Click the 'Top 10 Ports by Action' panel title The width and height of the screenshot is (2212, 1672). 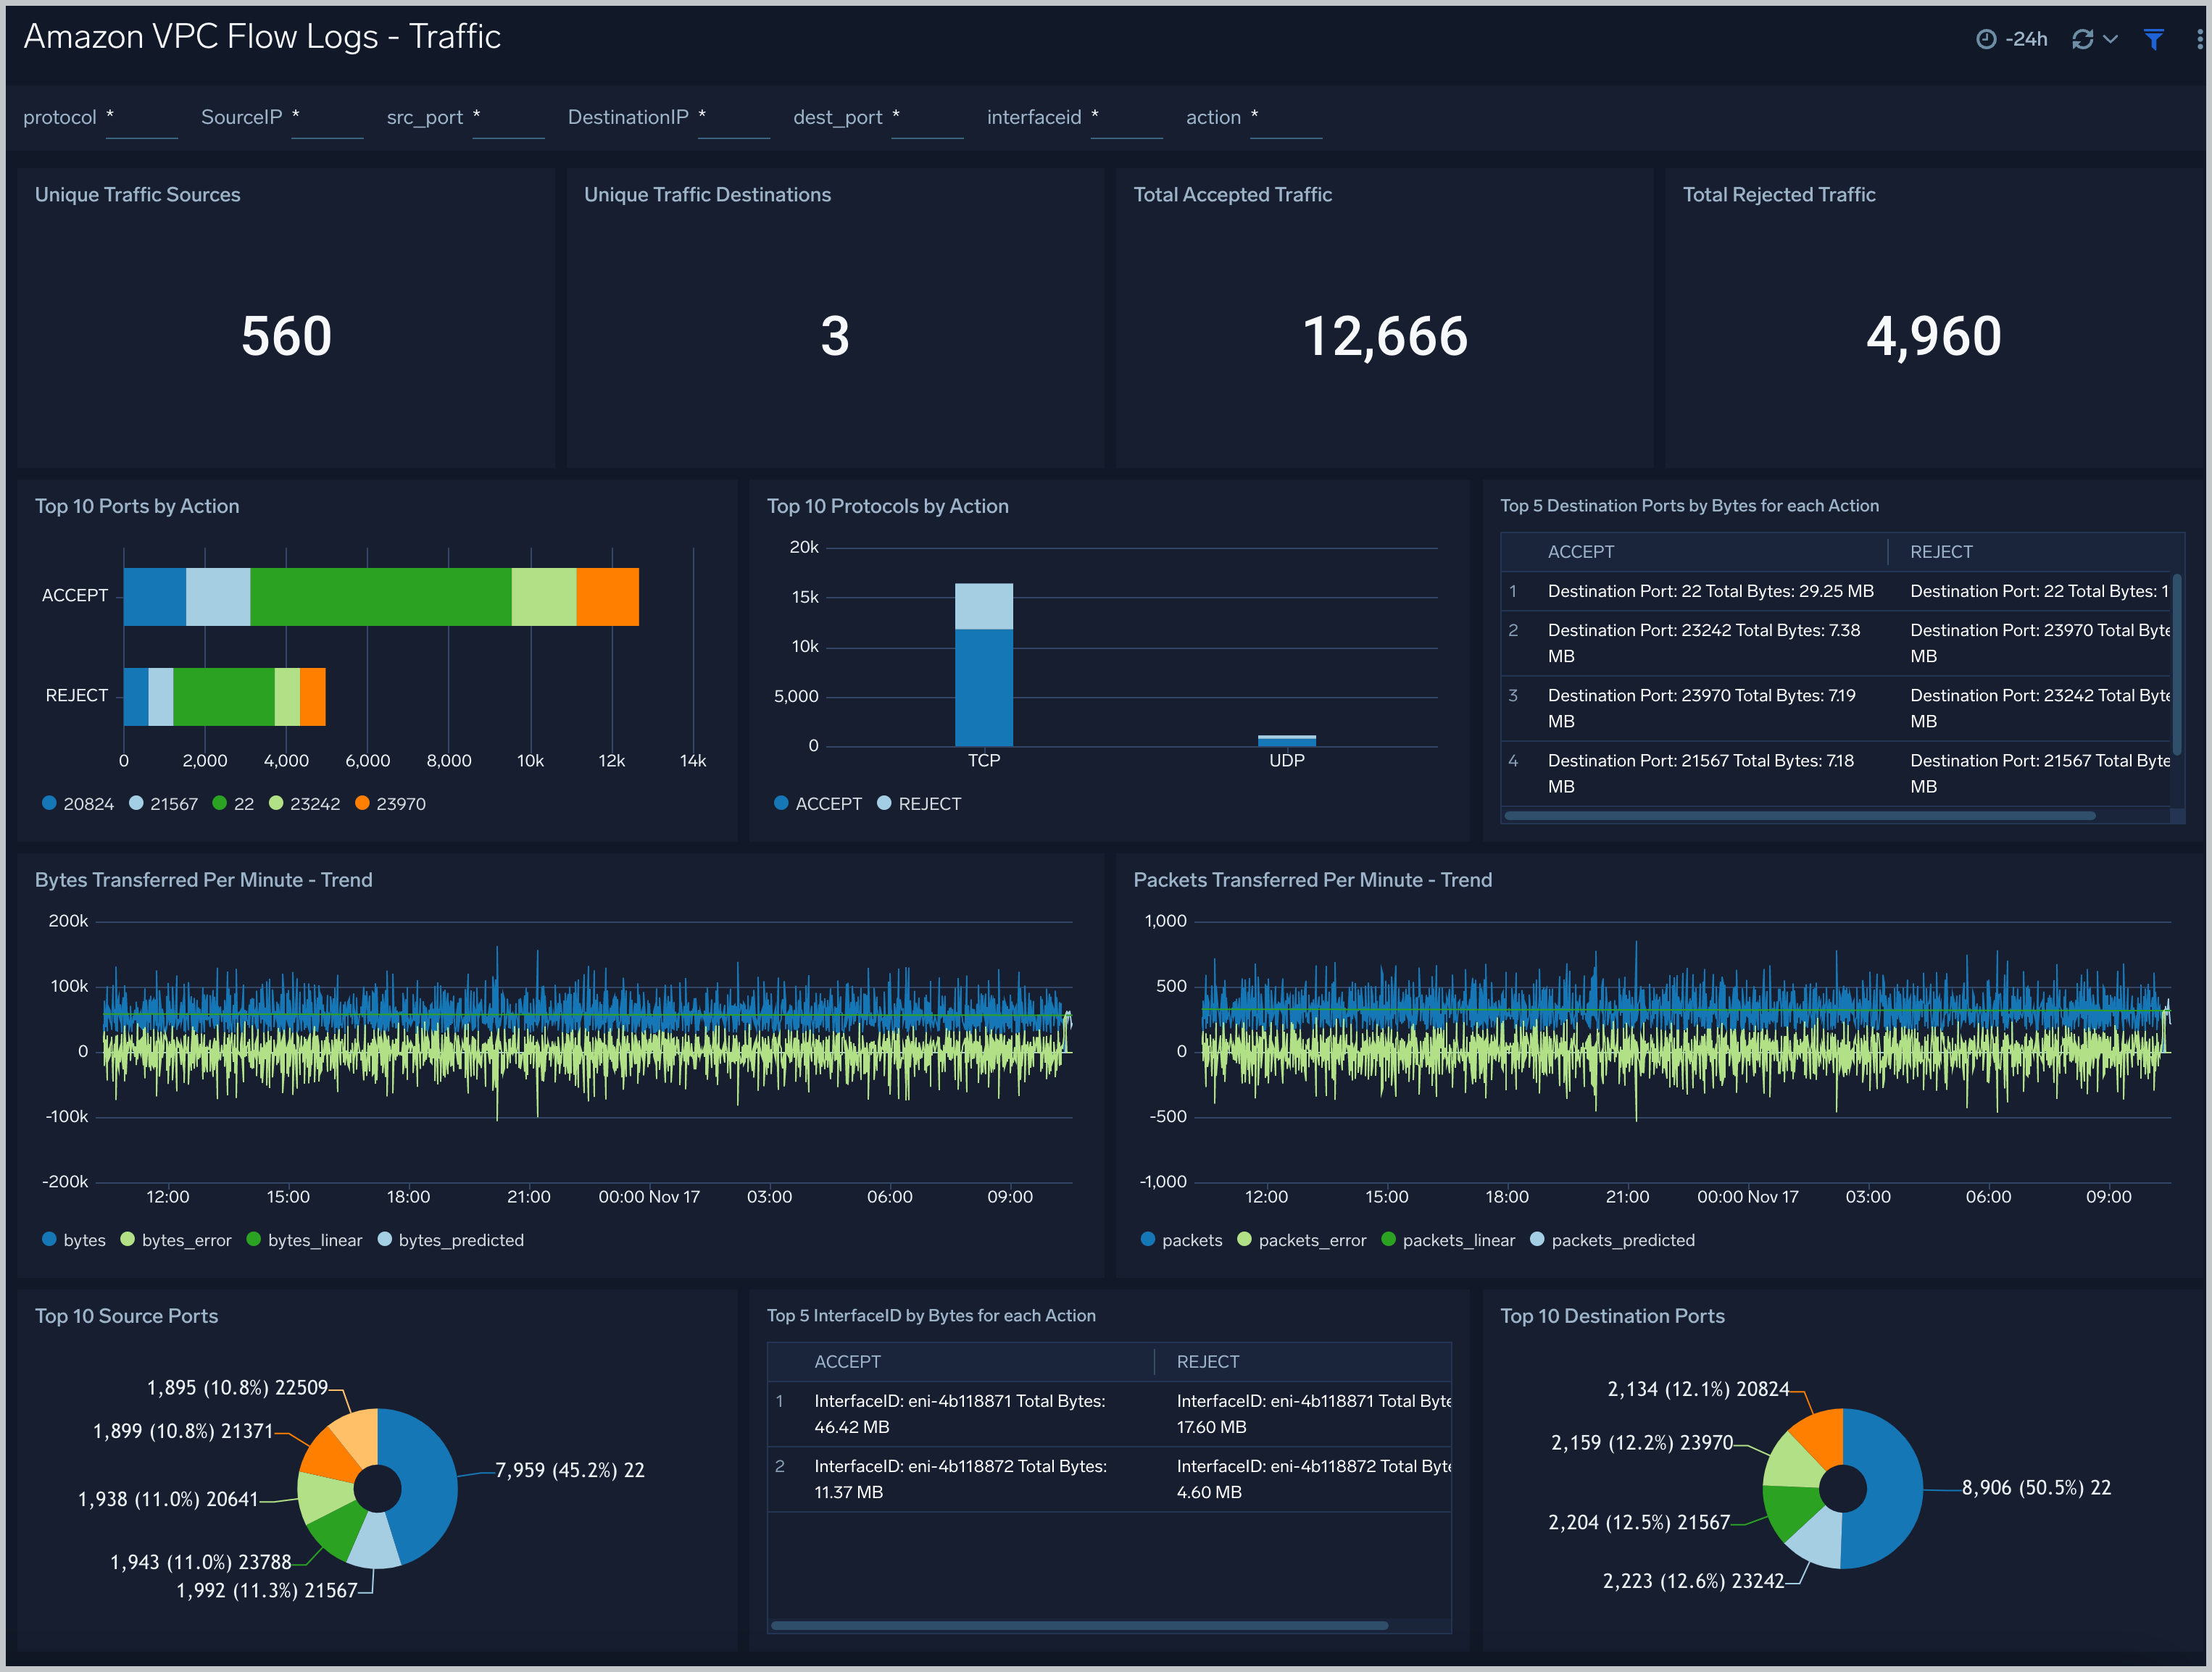point(137,506)
